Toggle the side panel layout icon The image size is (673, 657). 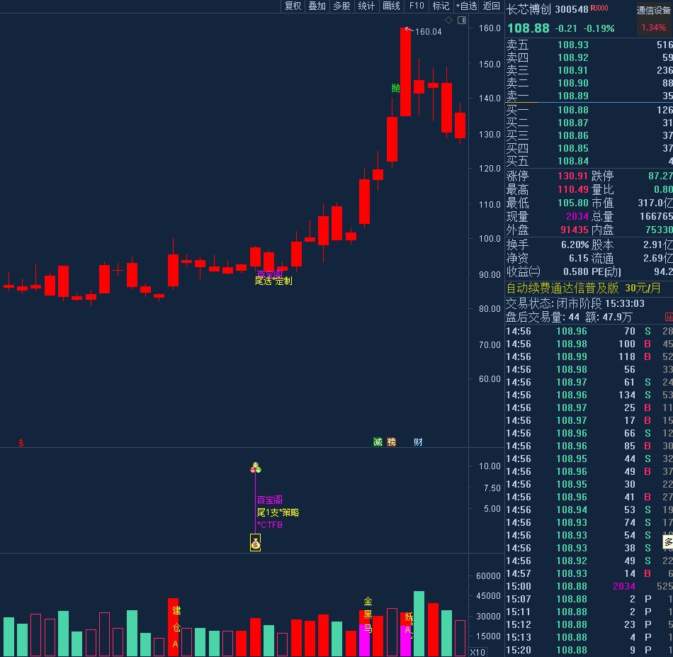point(462,20)
